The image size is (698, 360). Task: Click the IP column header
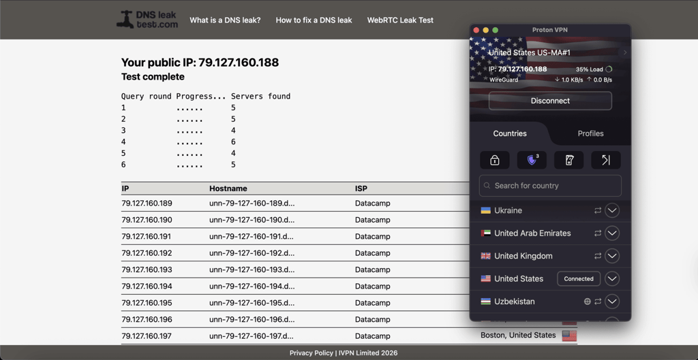[125, 189]
